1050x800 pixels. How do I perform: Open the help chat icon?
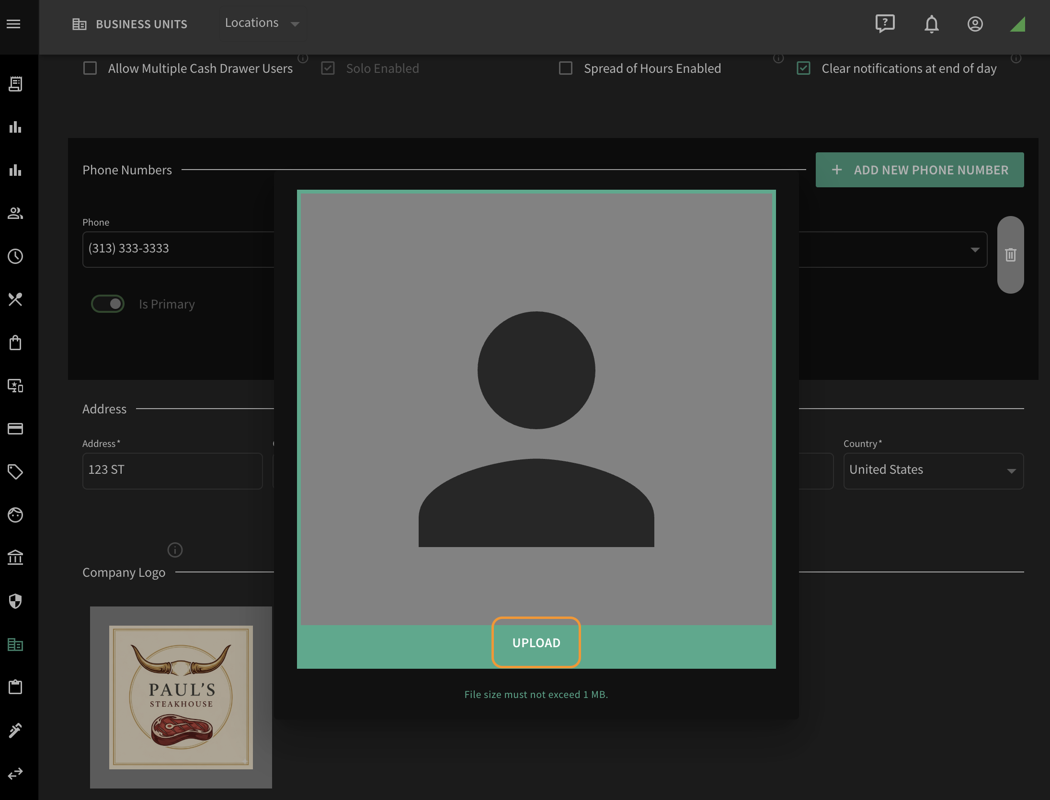pyautogui.click(x=885, y=23)
